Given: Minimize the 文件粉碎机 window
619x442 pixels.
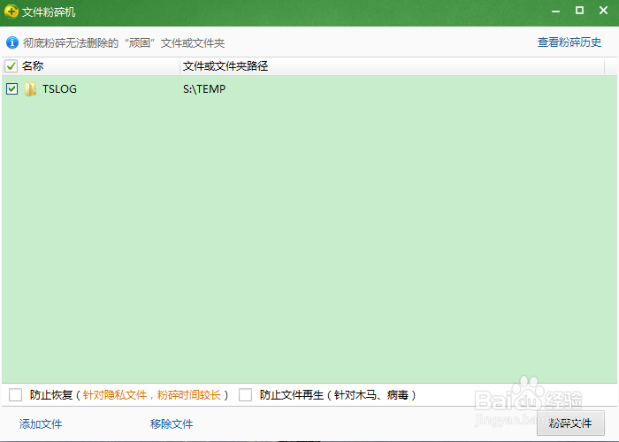Looking at the screenshot, I should pyautogui.click(x=556, y=11).
